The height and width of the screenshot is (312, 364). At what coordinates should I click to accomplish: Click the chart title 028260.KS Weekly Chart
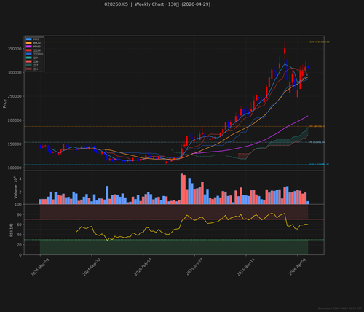click(x=157, y=4)
